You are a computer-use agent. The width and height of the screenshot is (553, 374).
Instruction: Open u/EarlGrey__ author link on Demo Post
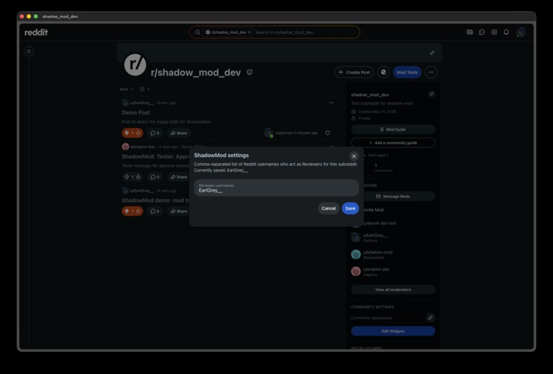tap(142, 103)
